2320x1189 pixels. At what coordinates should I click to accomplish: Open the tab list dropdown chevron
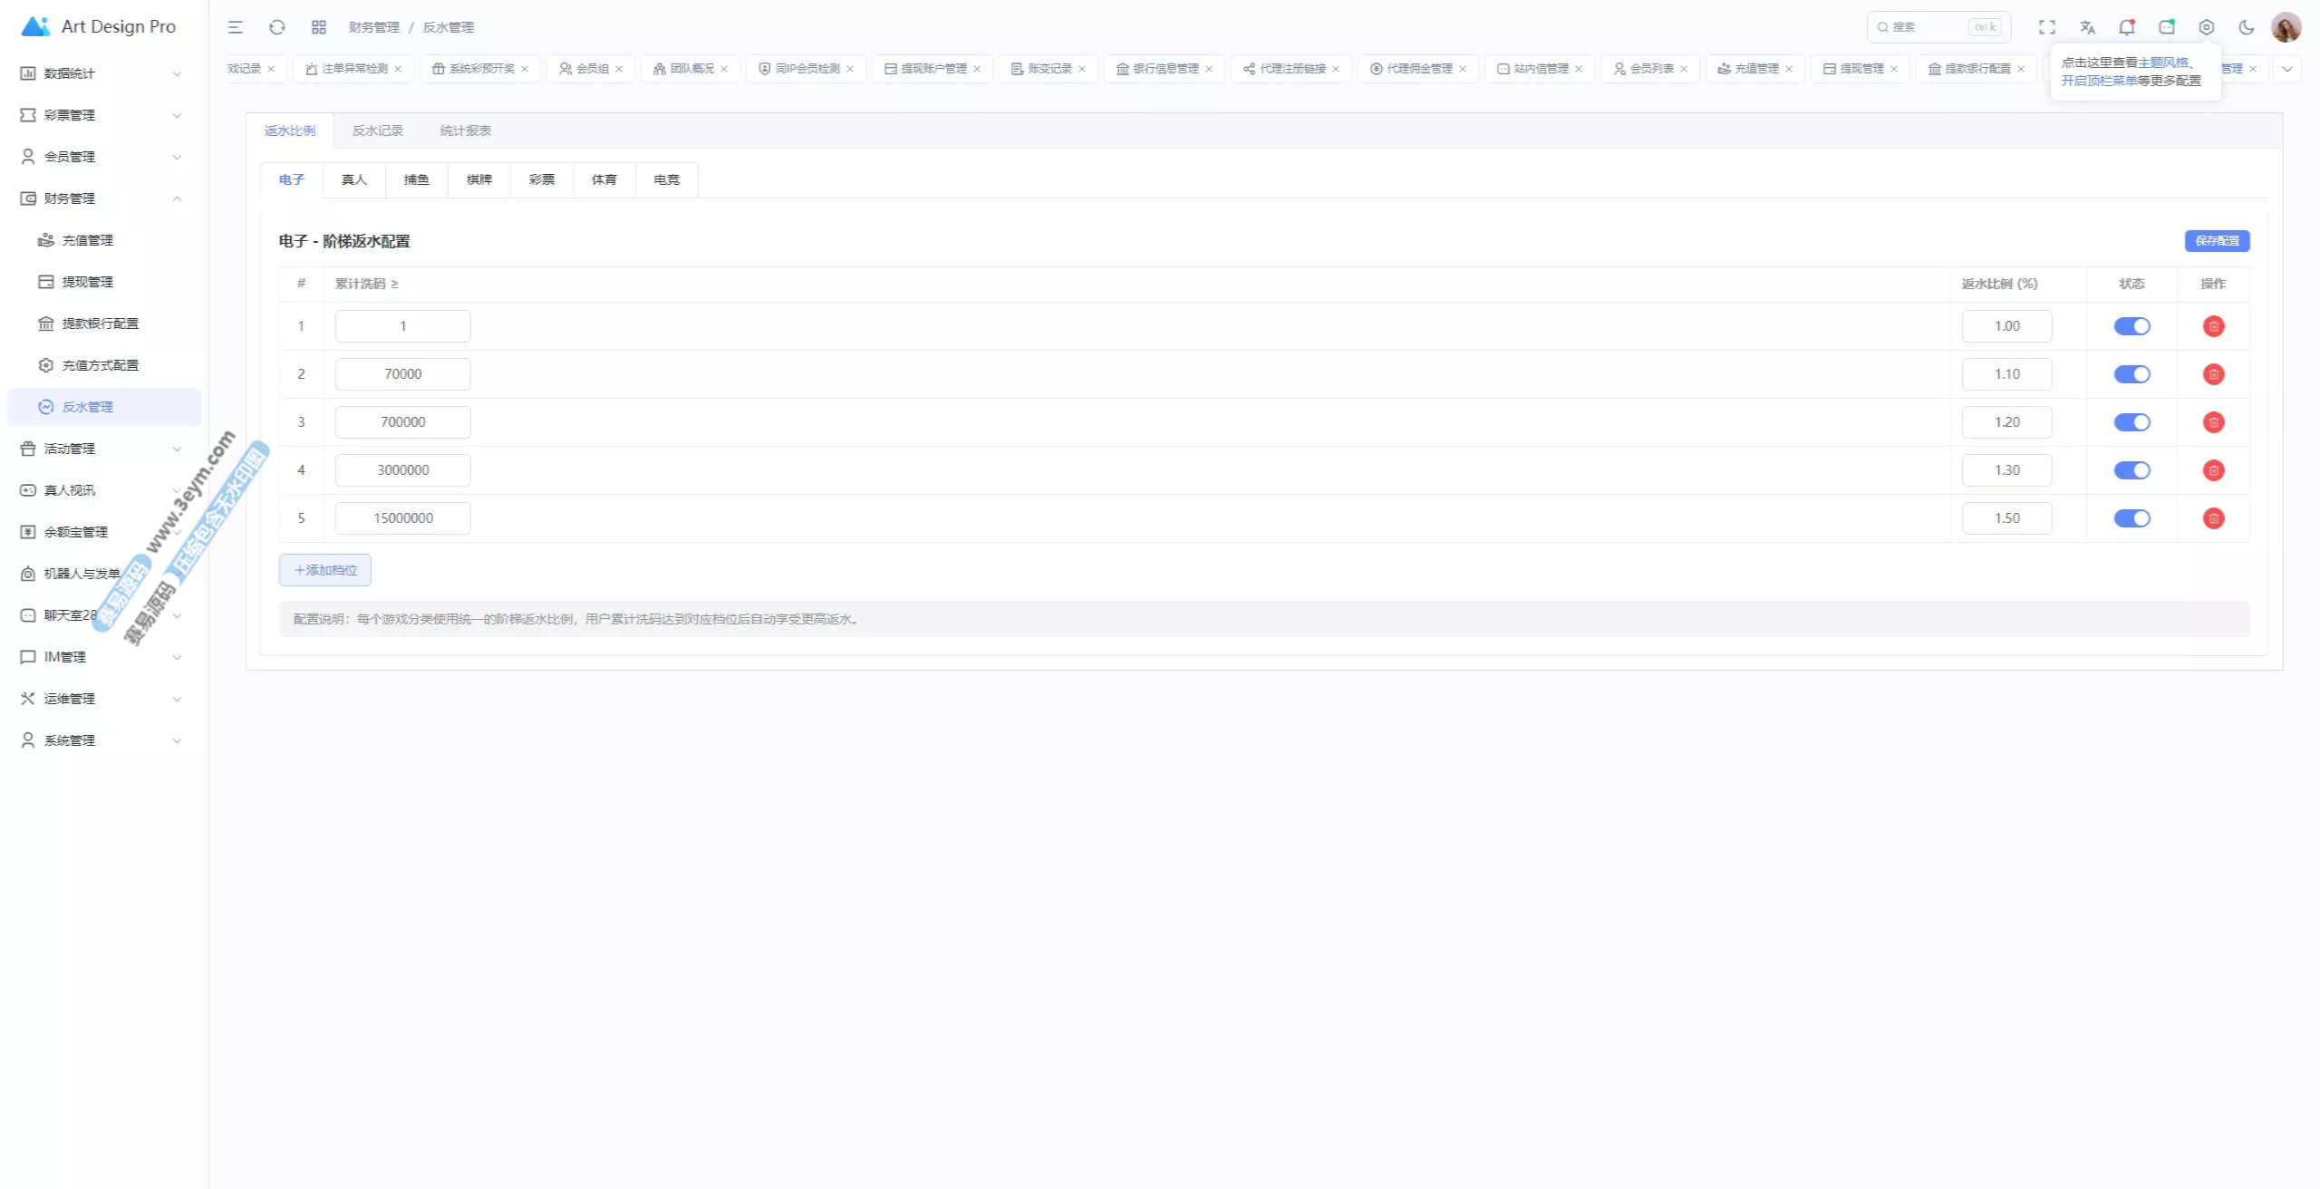[x=2287, y=69]
